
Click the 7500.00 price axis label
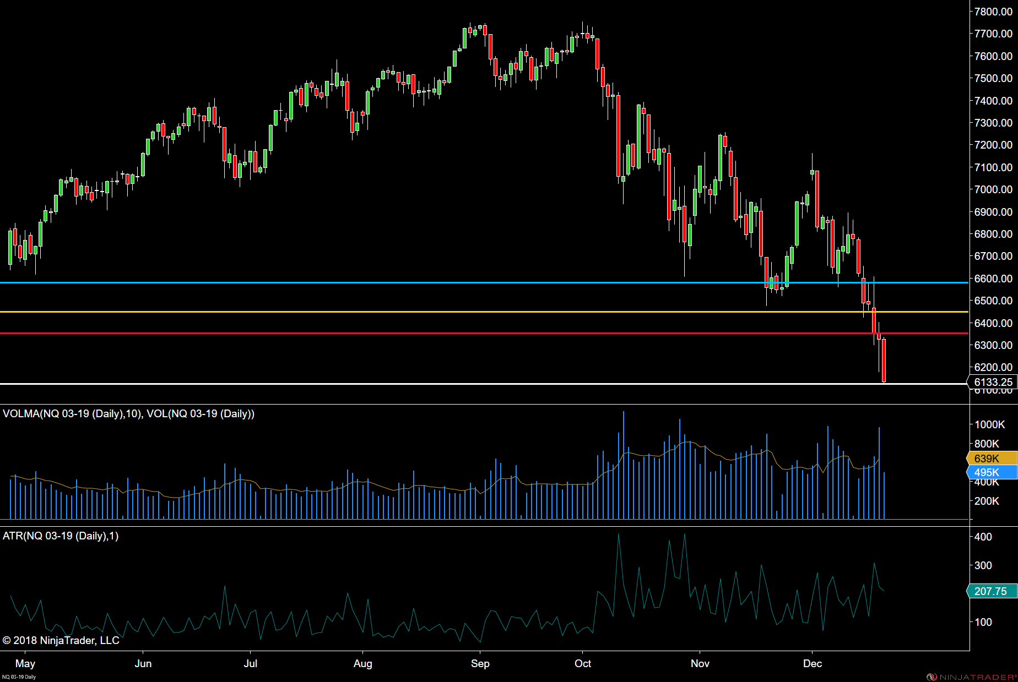(993, 78)
